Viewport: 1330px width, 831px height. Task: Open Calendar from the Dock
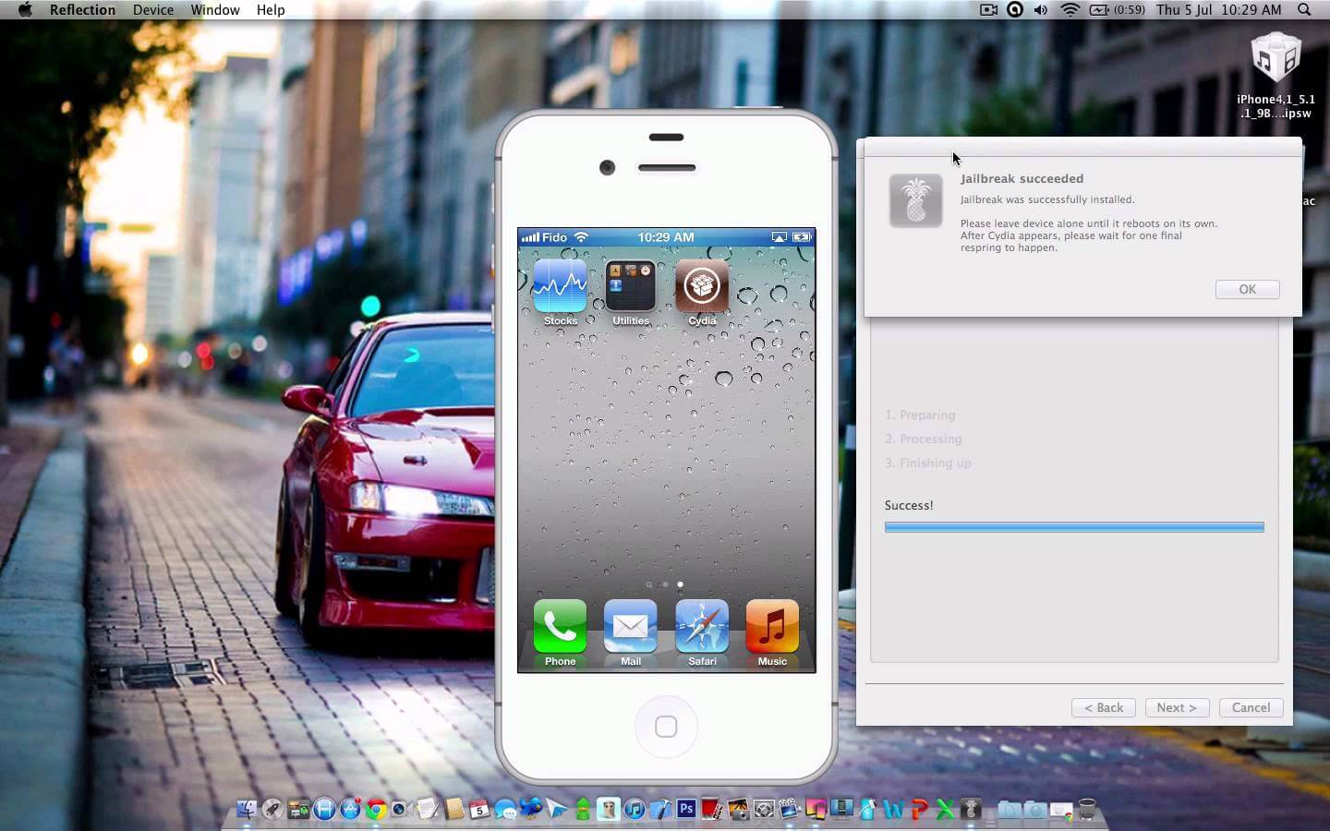(479, 810)
